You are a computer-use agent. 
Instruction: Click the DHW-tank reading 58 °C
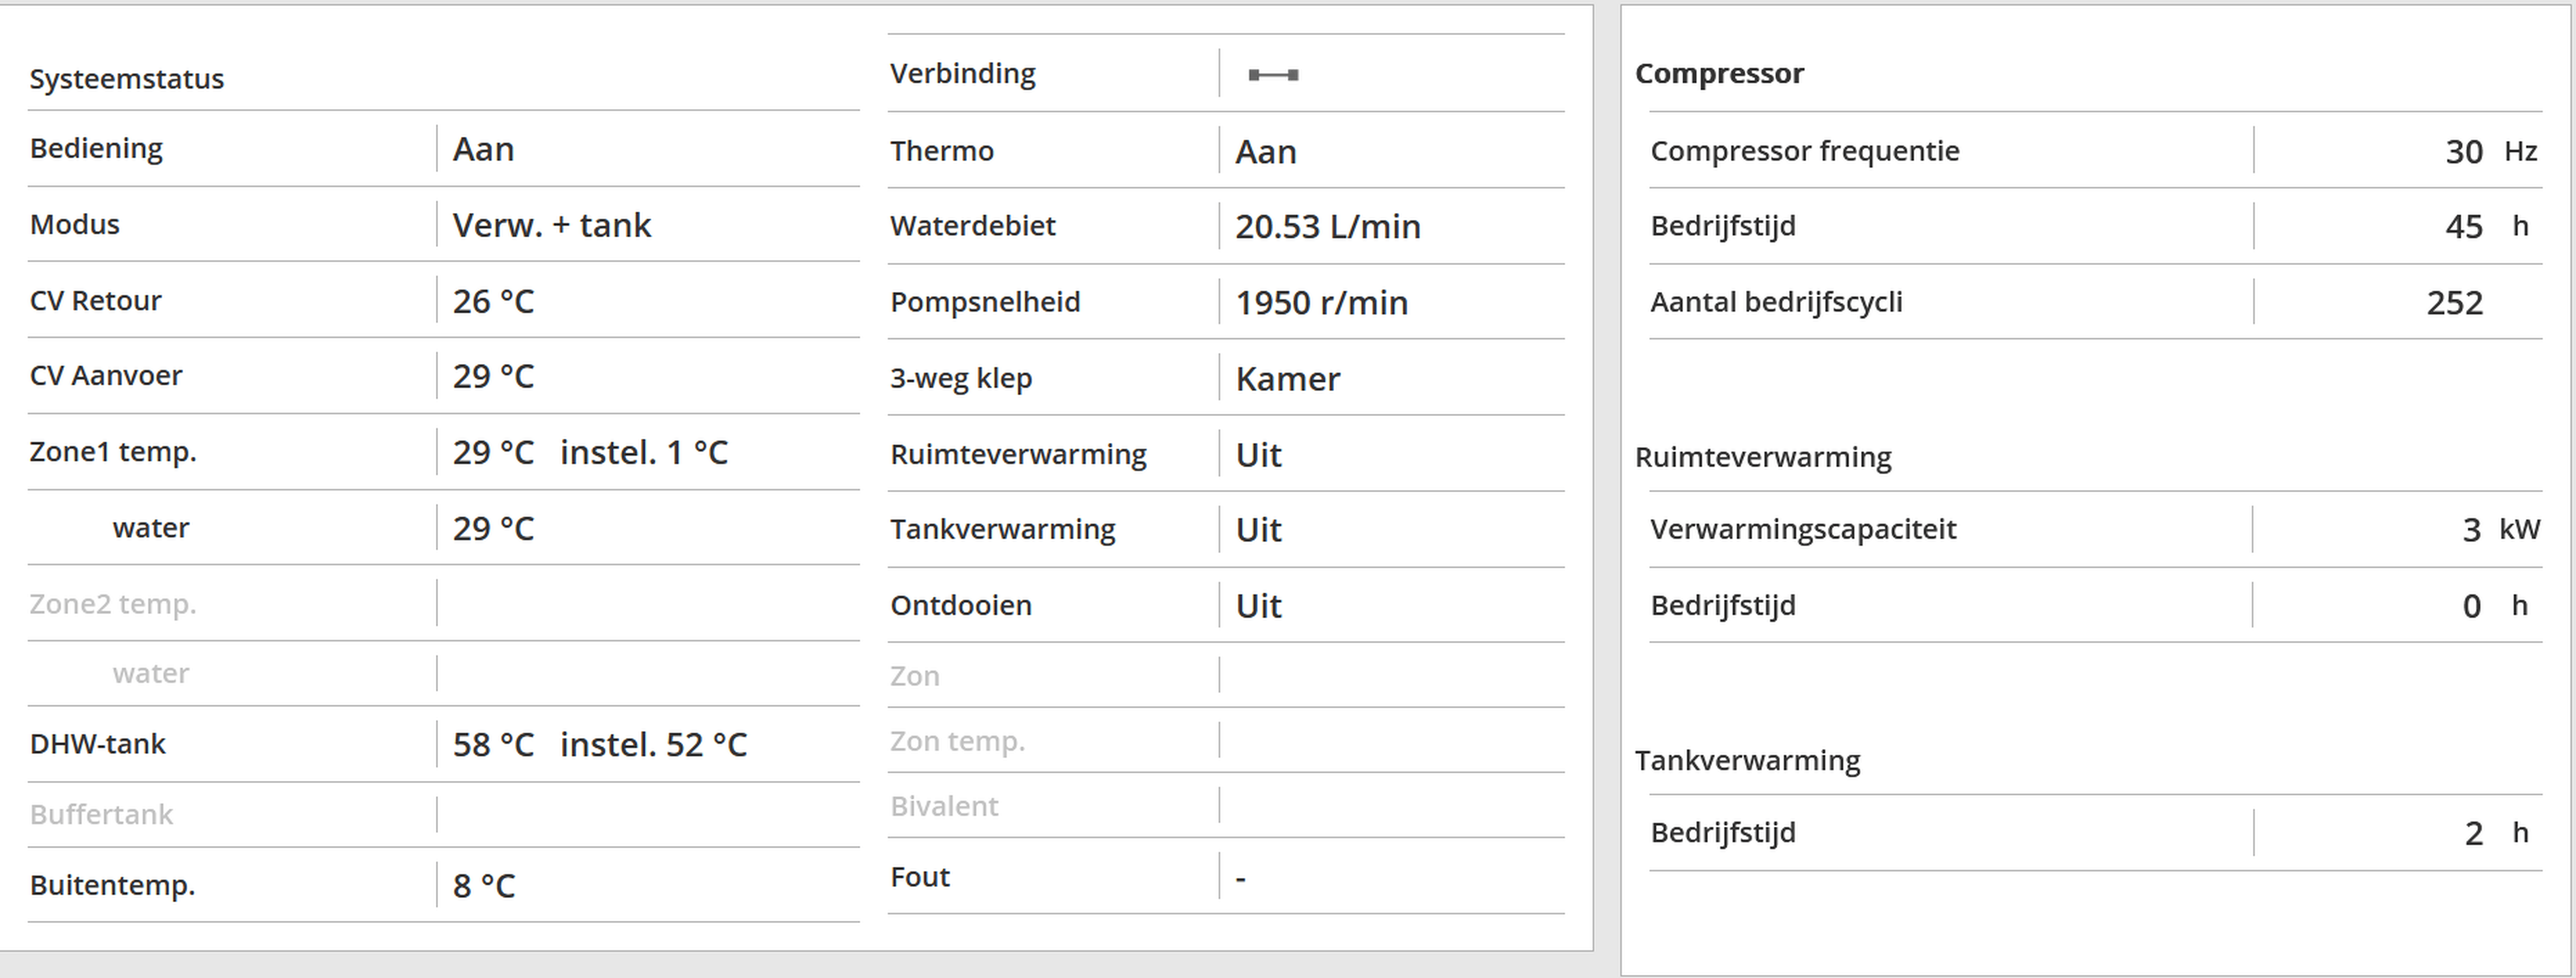(493, 744)
